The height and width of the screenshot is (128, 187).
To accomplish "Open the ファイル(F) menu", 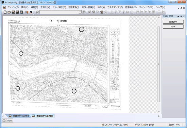I will pyautogui.click(x=13, y=7).
